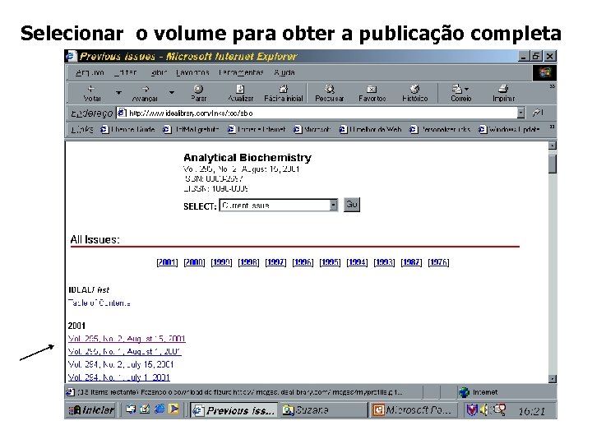
Task: Click the Ir go button beside address bar
Action: tap(538, 113)
